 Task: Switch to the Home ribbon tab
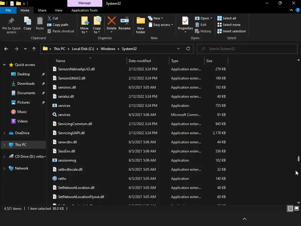click(x=25, y=10)
